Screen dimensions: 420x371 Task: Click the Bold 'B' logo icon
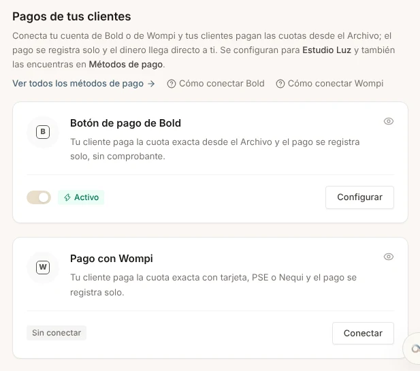[x=43, y=132]
